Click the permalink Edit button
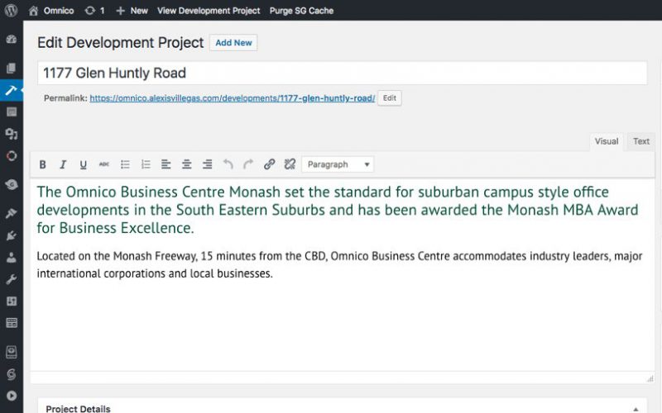The width and height of the screenshot is (662, 413). (x=389, y=97)
